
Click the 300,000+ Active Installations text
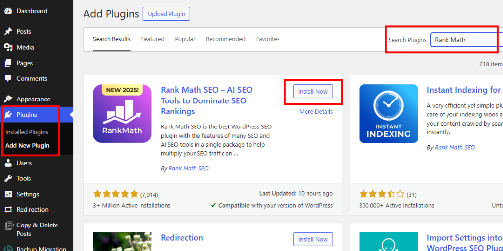(397, 205)
